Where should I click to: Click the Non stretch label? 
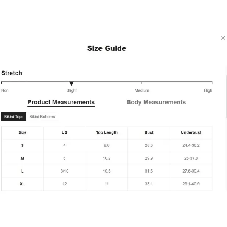coord(5,90)
